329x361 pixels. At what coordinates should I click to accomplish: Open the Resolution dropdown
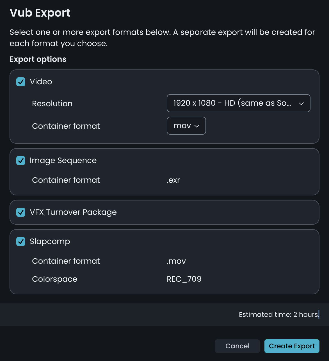tap(239, 103)
